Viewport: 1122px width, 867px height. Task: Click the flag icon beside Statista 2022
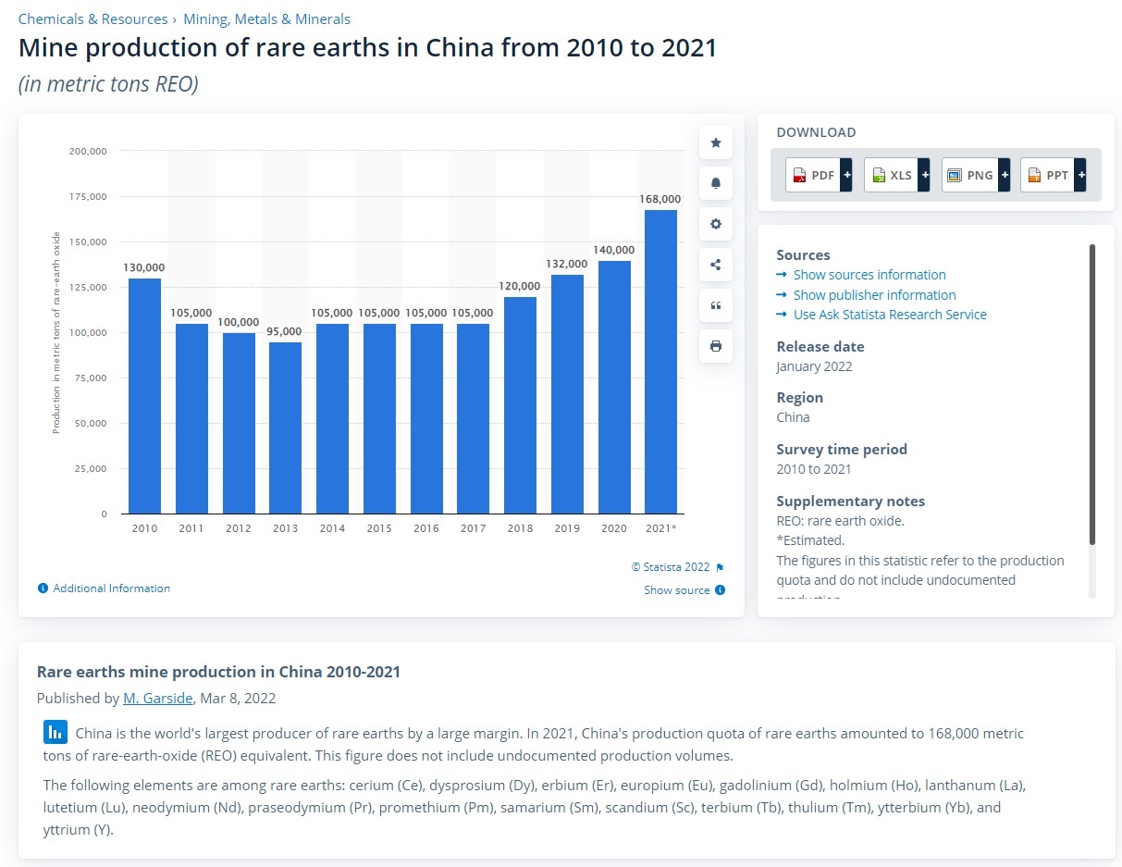pos(720,567)
